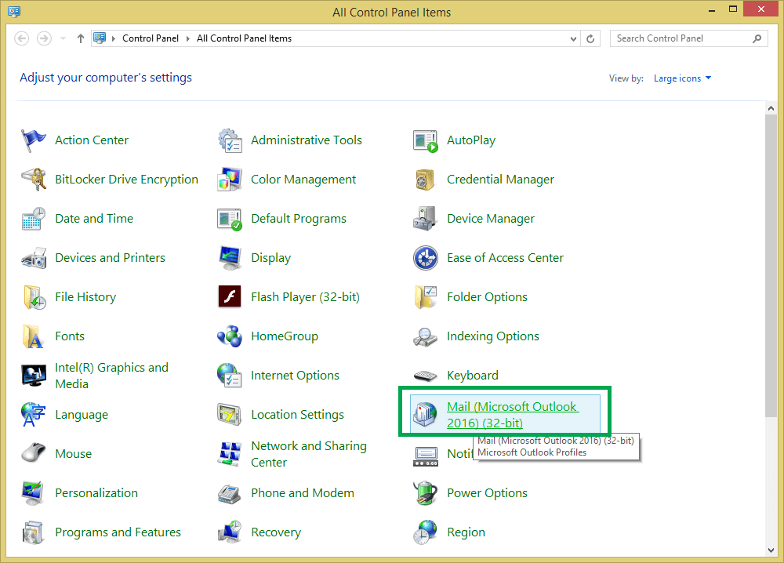The width and height of the screenshot is (784, 563).
Task: Expand the chevron after Control Panel breadcrumb
Action: pyautogui.click(x=188, y=38)
